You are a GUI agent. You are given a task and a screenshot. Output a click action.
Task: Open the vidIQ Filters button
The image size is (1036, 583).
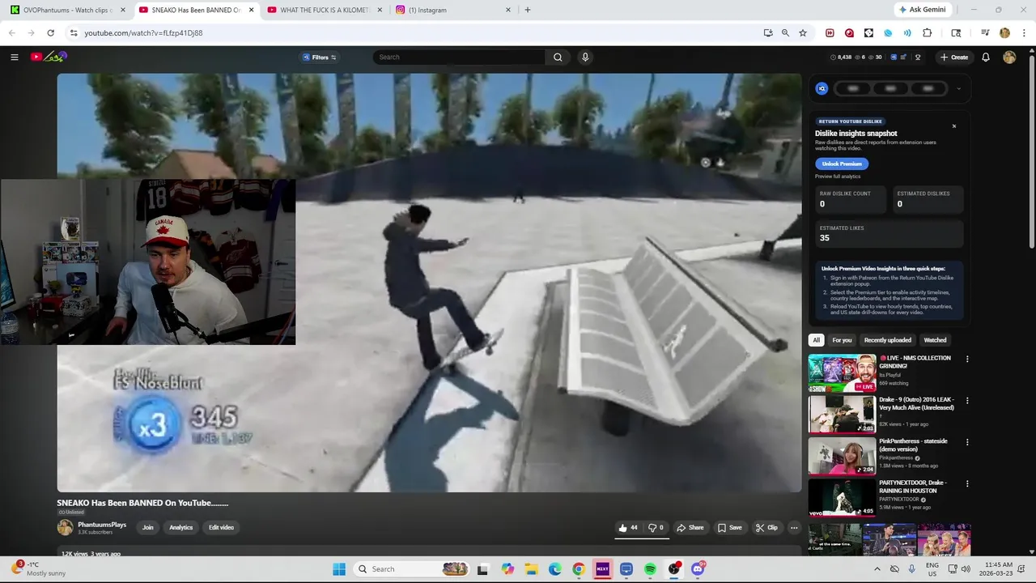coord(320,57)
